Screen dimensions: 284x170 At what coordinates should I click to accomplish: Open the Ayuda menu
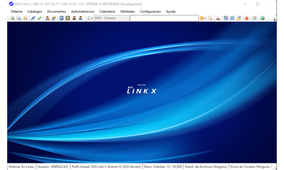pyautogui.click(x=170, y=11)
